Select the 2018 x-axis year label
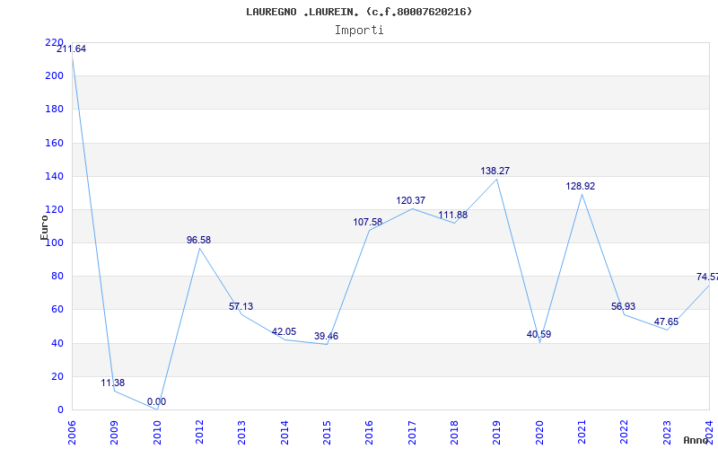This screenshot has height=449, width=718. click(454, 432)
